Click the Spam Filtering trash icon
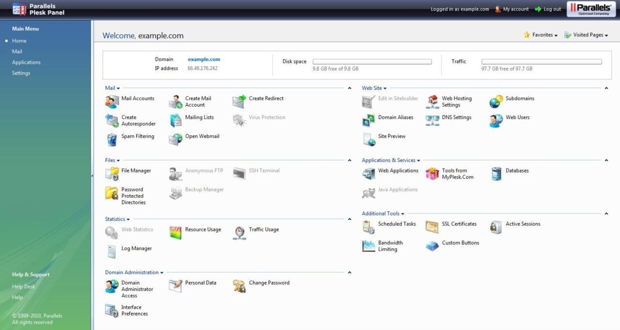Viewport: 620px width, 330px height. (x=112, y=140)
